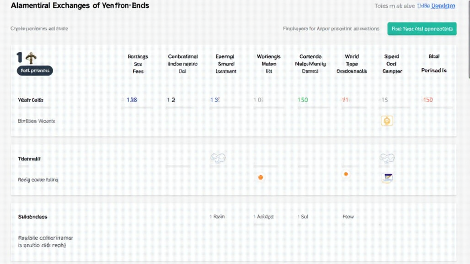Screen dimensions: 470x264
Task: Click the blue flag icon in the Resig coute foling row
Action: 387,179
